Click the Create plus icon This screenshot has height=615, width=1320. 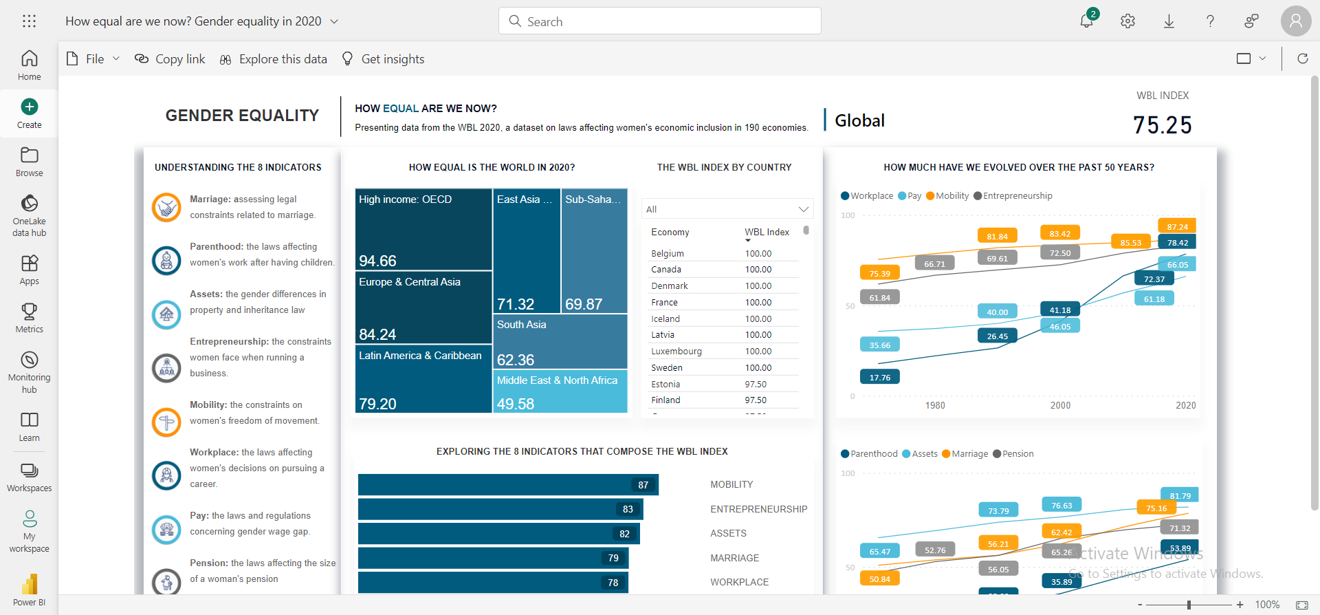pos(29,107)
